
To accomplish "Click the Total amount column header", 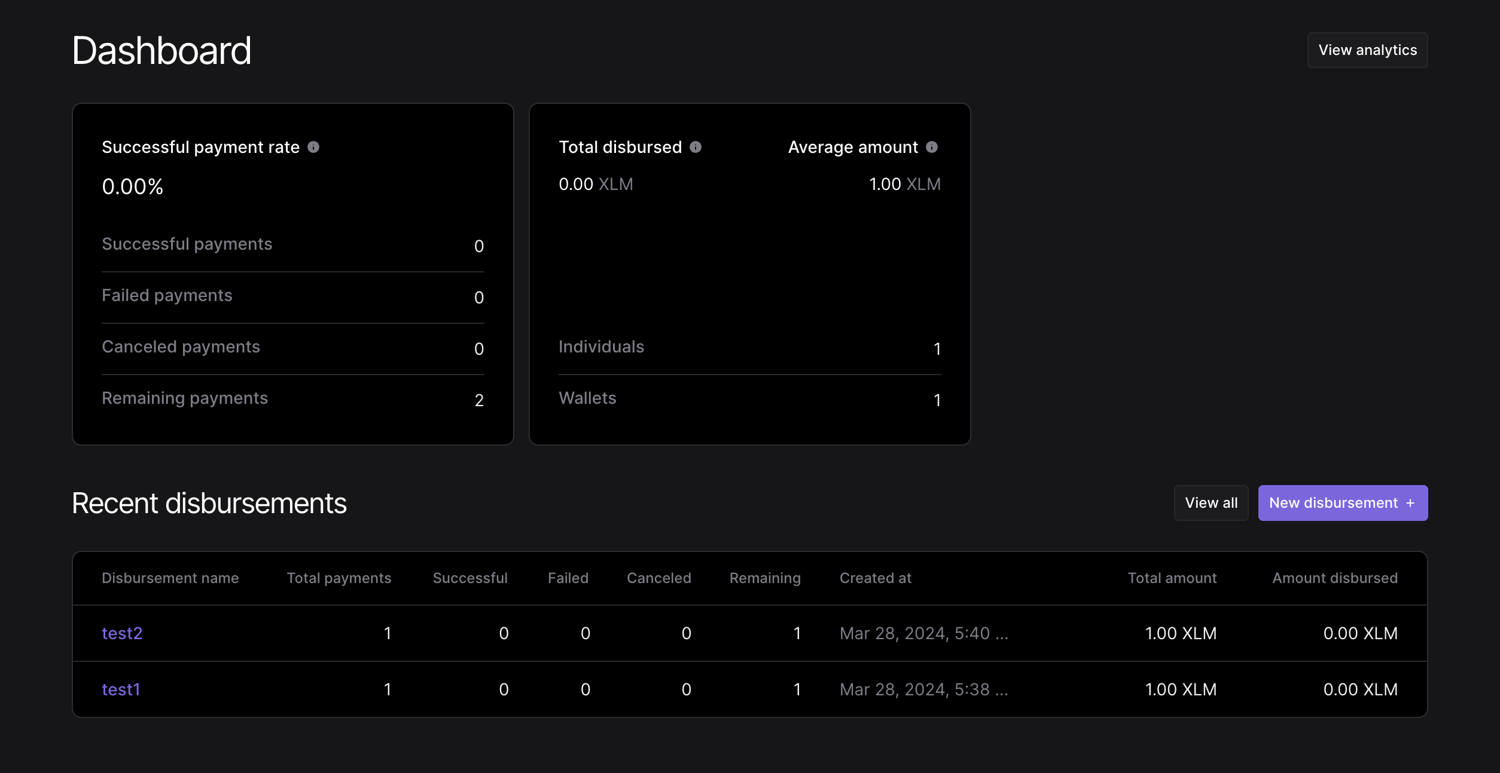I will [x=1172, y=578].
